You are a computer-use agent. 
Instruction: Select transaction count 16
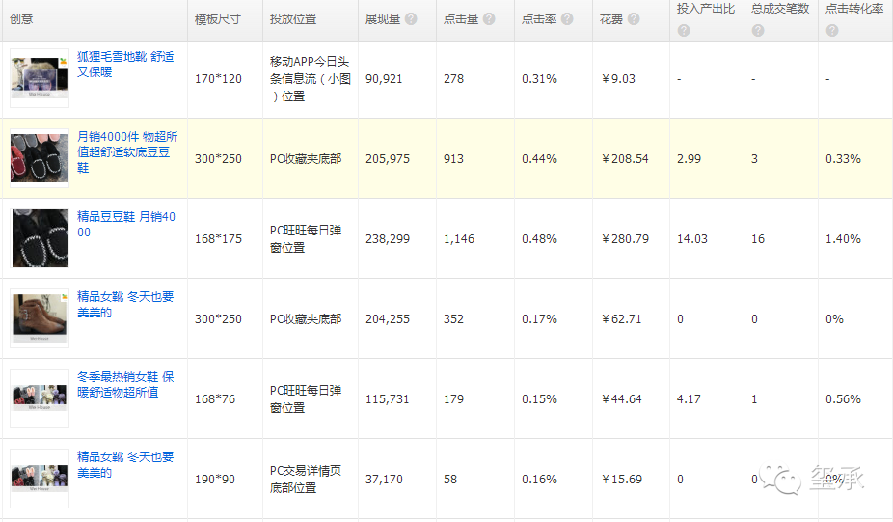tap(757, 238)
